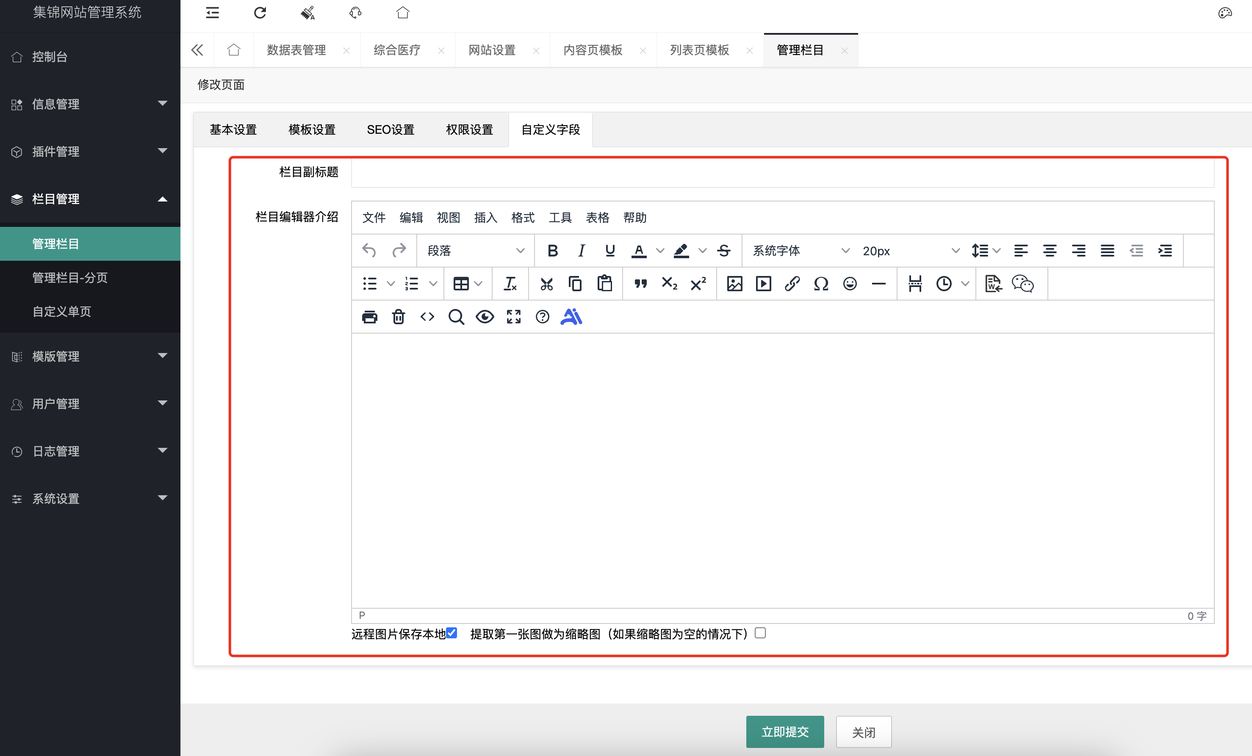Apply the highlight background color
Screen dimensions: 1252x756
pyautogui.click(x=681, y=250)
